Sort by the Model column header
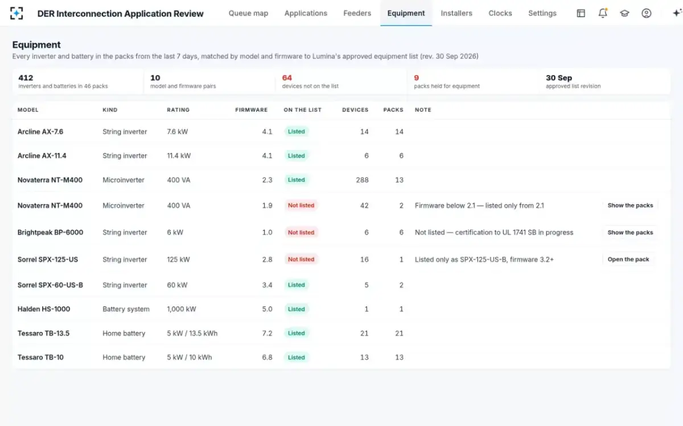Screen dimensions: 683x426 [x=28, y=110]
